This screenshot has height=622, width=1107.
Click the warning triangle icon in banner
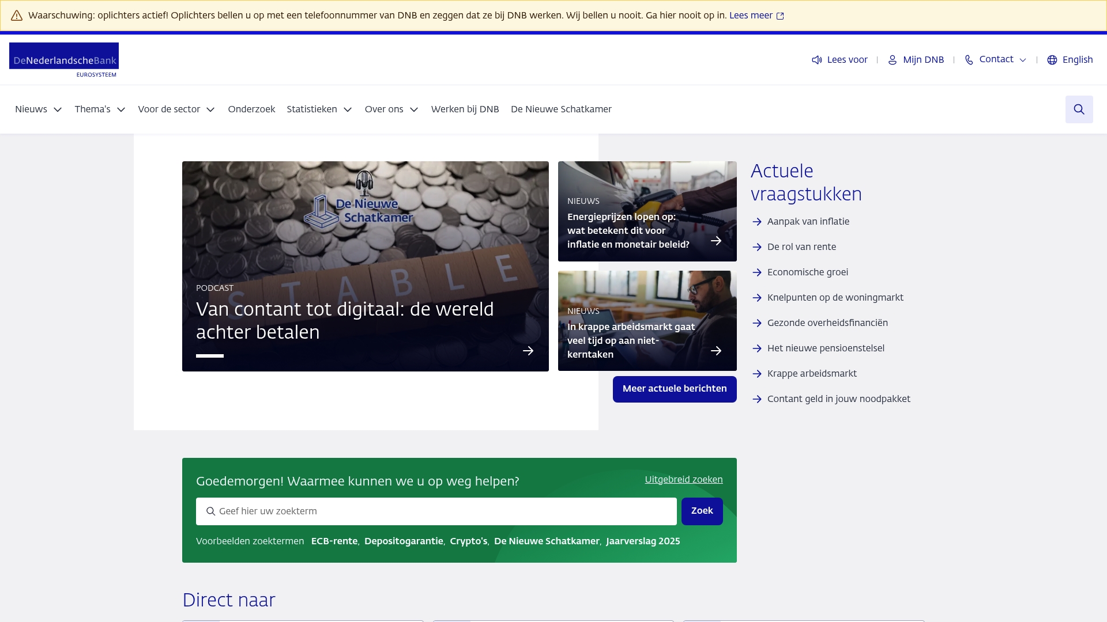[17, 16]
